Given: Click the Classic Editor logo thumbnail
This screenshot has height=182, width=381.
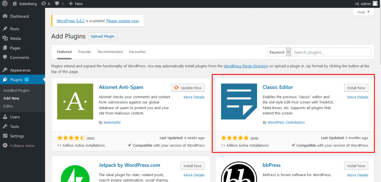Looking at the screenshot, I should coord(239,102).
